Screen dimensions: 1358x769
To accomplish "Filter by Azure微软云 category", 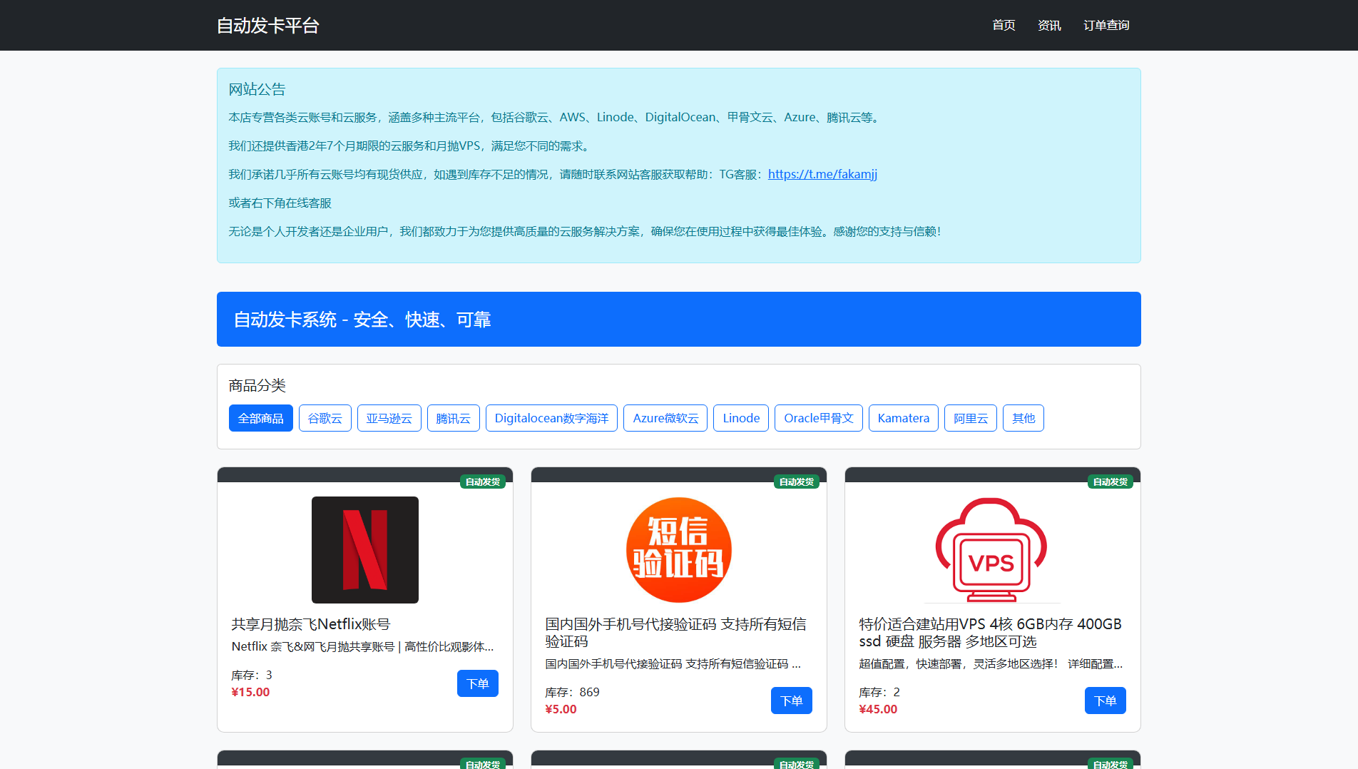I will (665, 418).
